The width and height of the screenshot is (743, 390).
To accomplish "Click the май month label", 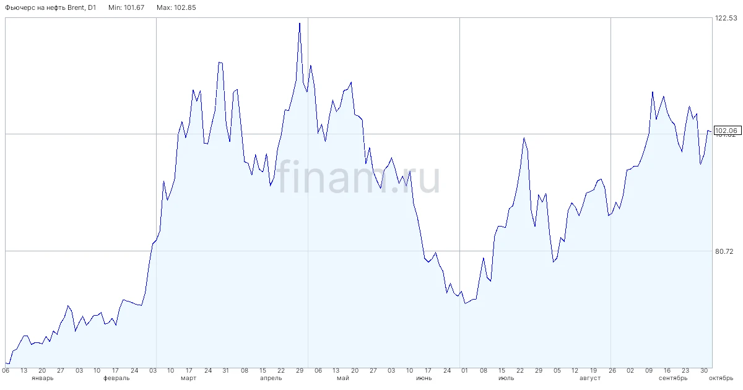I will point(342,378).
